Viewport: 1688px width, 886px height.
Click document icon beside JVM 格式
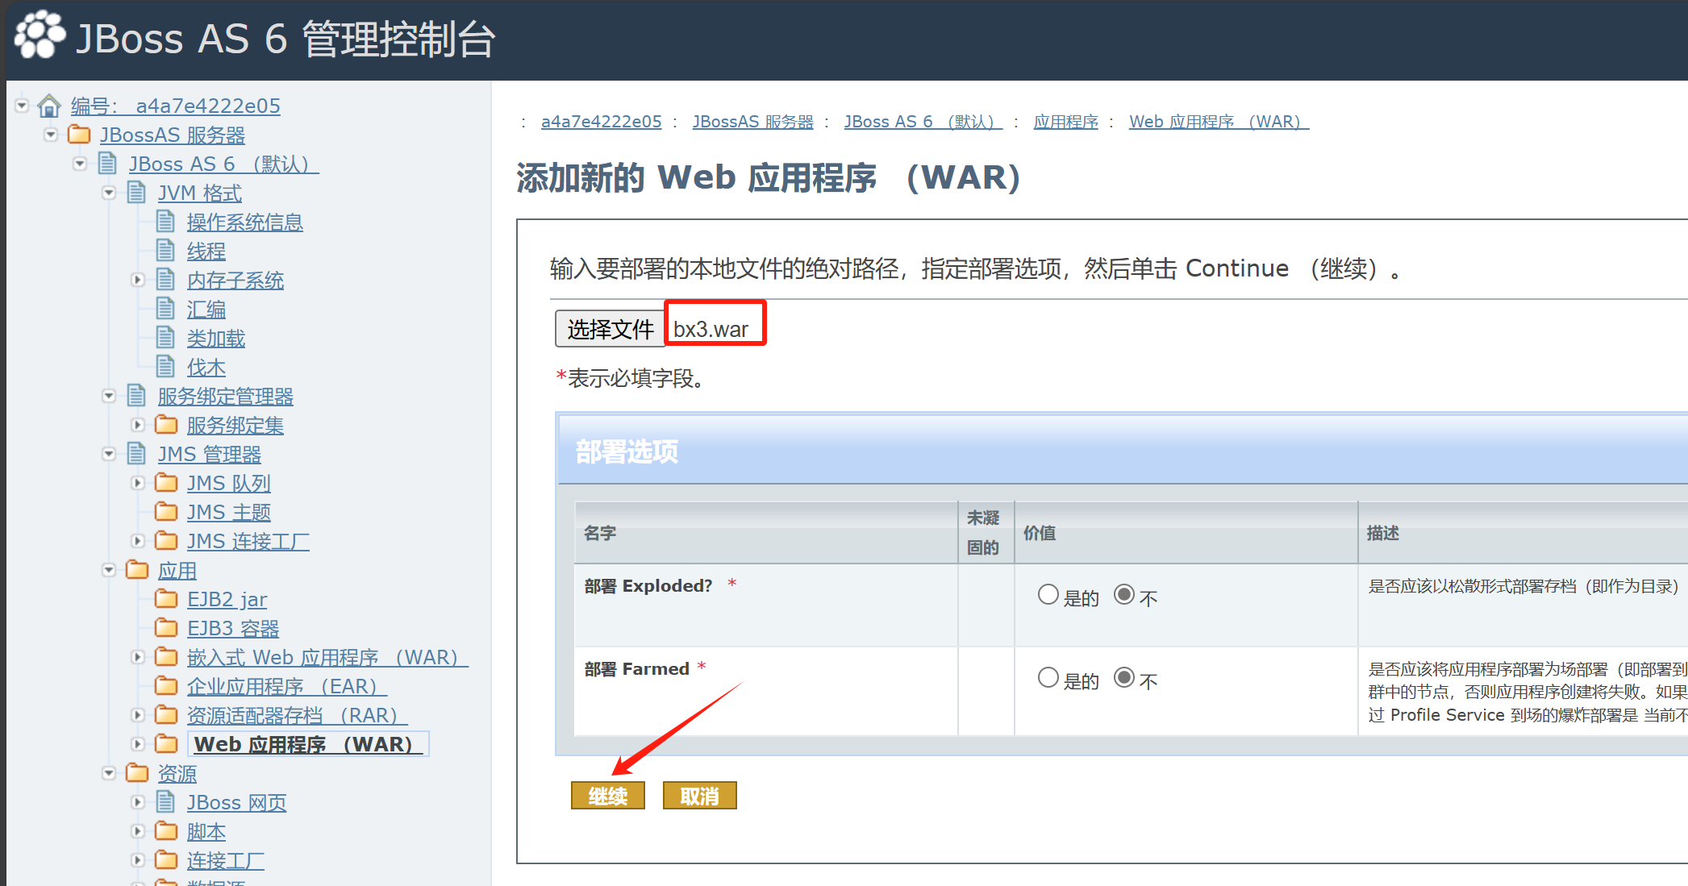coord(136,192)
